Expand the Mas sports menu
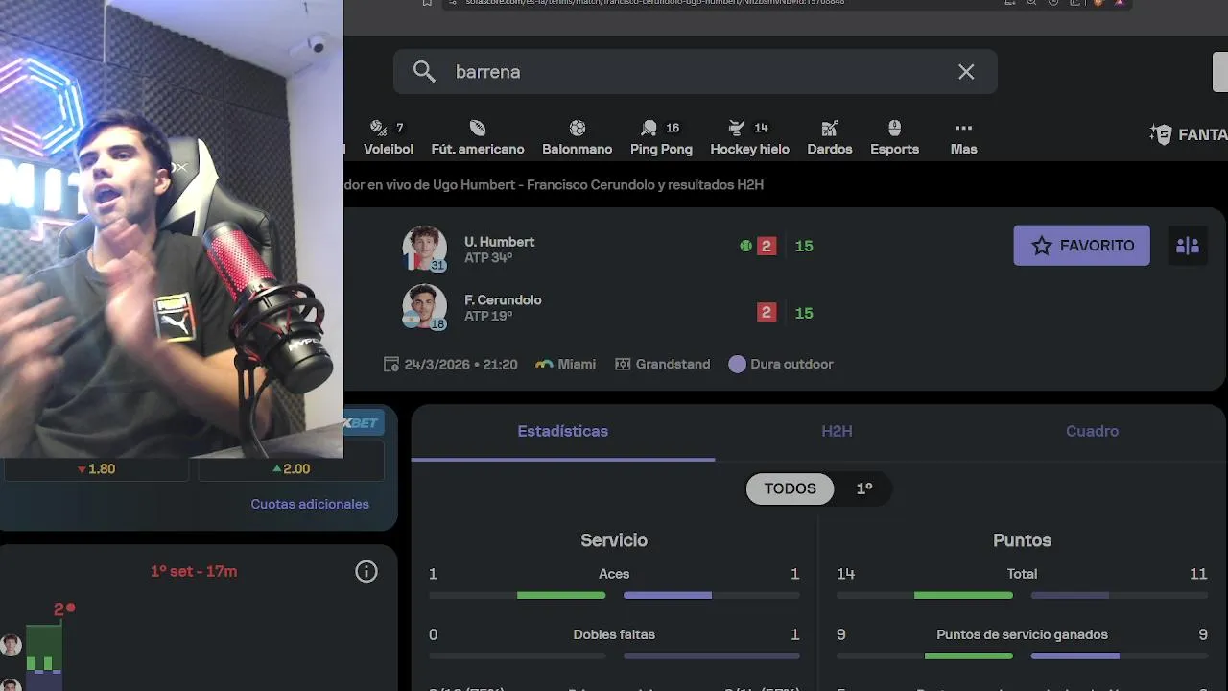 coord(963,138)
